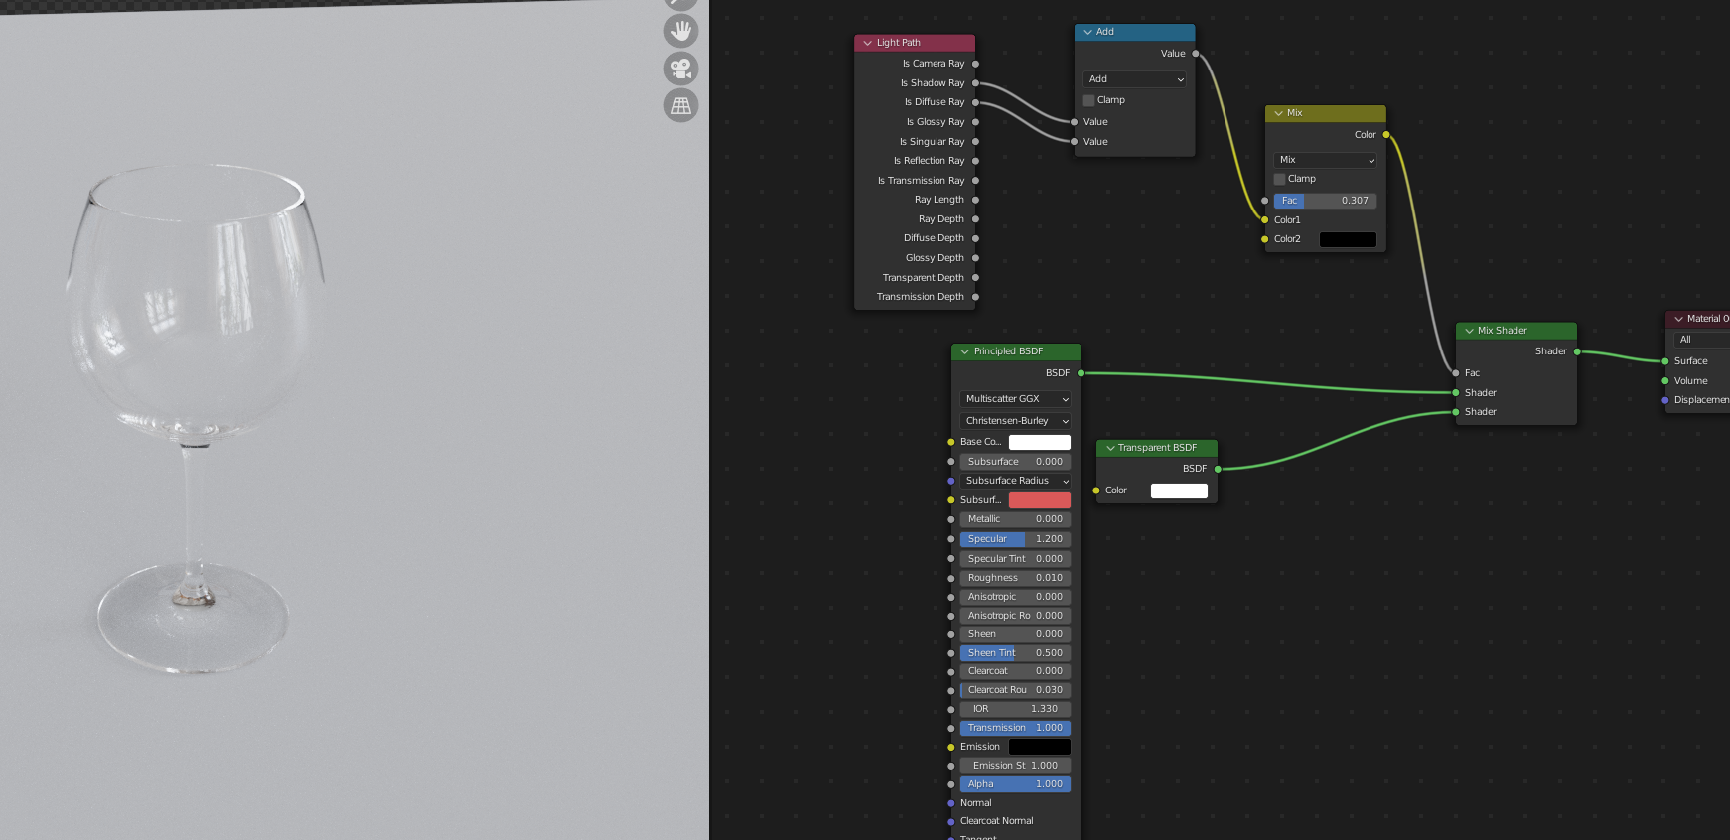Screen dimensions: 1730x840
Task: Open the Color2 black swatch
Action: pyautogui.click(x=1348, y=239)
